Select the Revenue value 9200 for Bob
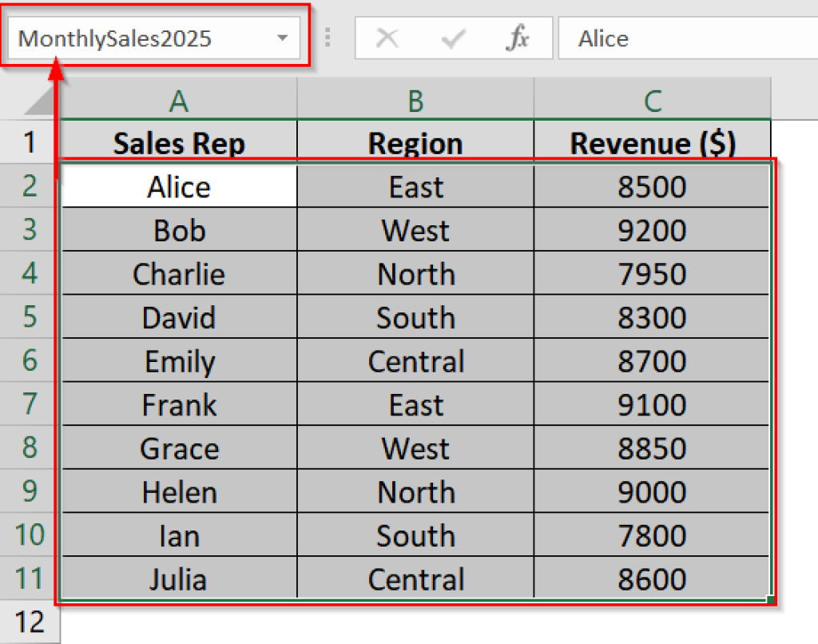 tap(653, 230)
